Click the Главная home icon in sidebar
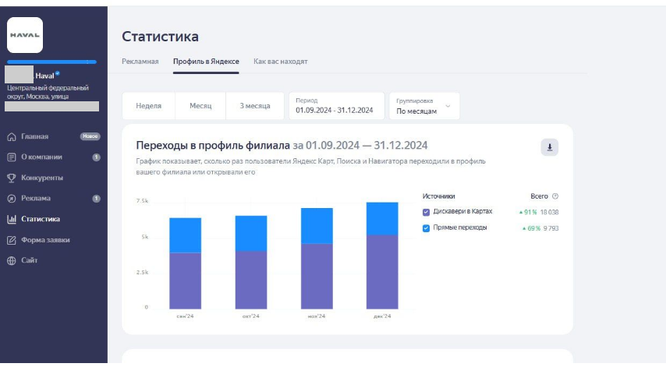Screen dimensions: 666x374 (x=12, y=137)
